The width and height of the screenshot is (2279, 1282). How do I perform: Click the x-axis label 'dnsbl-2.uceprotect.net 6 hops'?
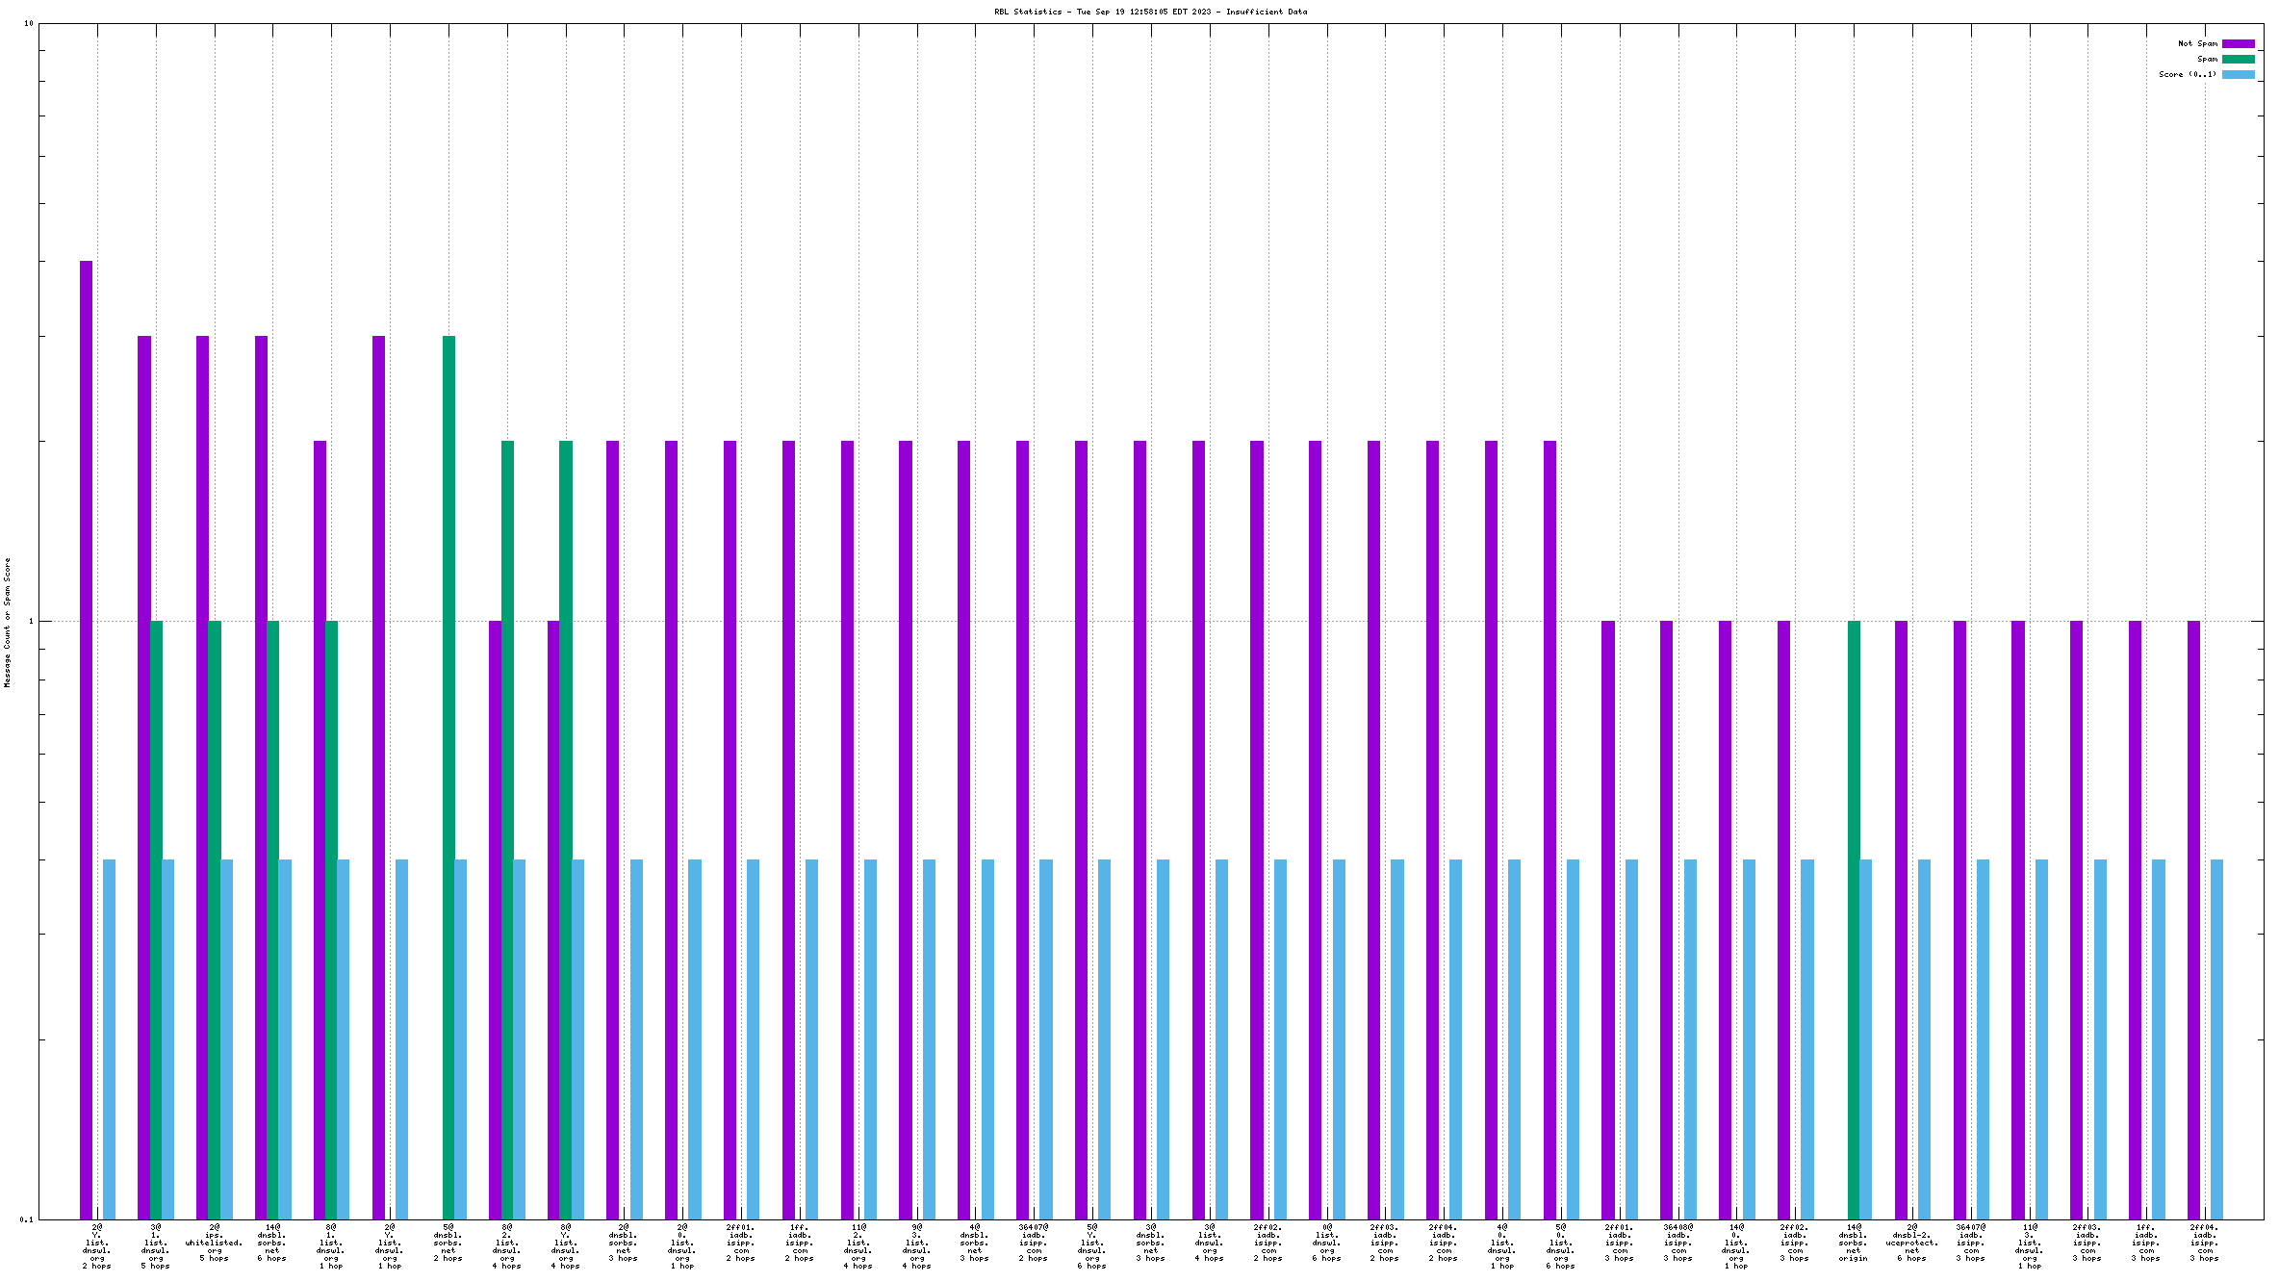click(1911, 1243)
